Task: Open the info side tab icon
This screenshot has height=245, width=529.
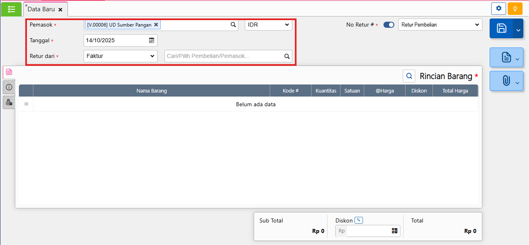Action: click(9, 87)
